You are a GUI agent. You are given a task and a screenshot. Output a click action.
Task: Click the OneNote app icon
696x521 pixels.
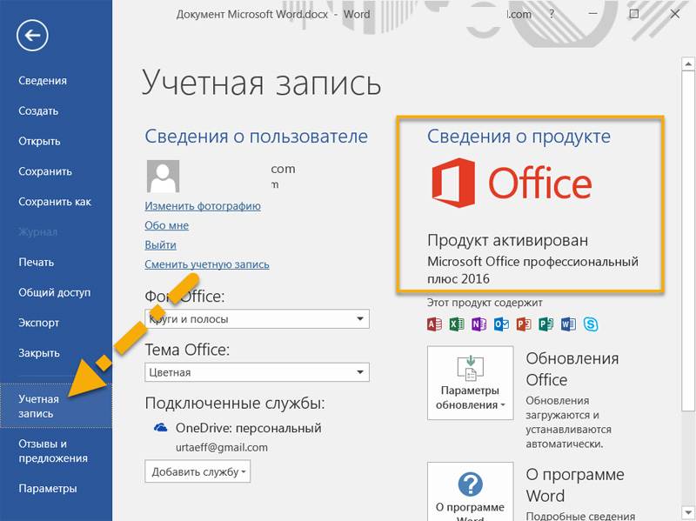(479, 325)
